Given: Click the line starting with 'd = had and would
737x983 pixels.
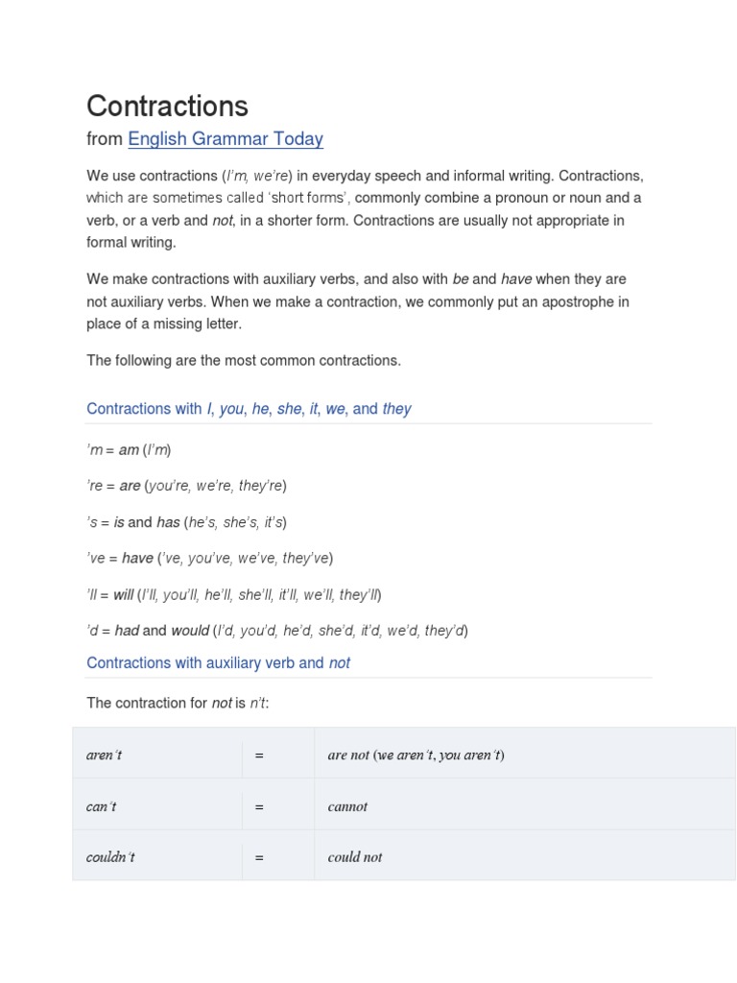Looking at the screenshot, I should click(276, 631).
